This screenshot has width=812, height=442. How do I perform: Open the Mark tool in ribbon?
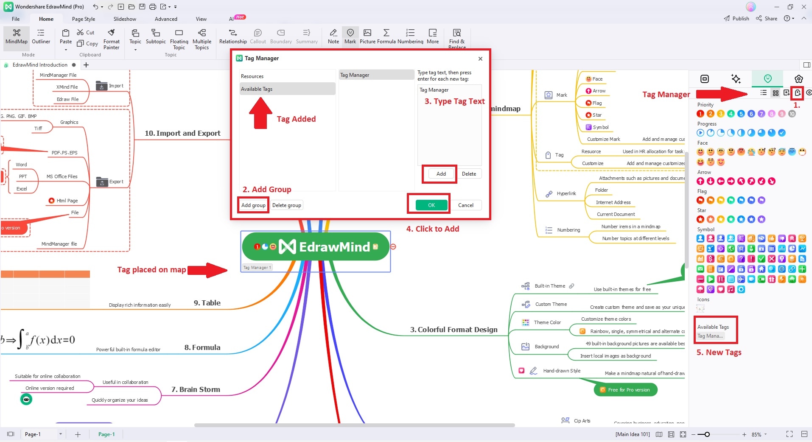click(350, 37)
